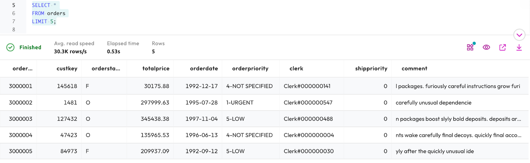Image resolution: width=530 pixels, height=163 pixels.
Task: Collapse the results panel with the chevron
Action: click(x=519, y=35)
